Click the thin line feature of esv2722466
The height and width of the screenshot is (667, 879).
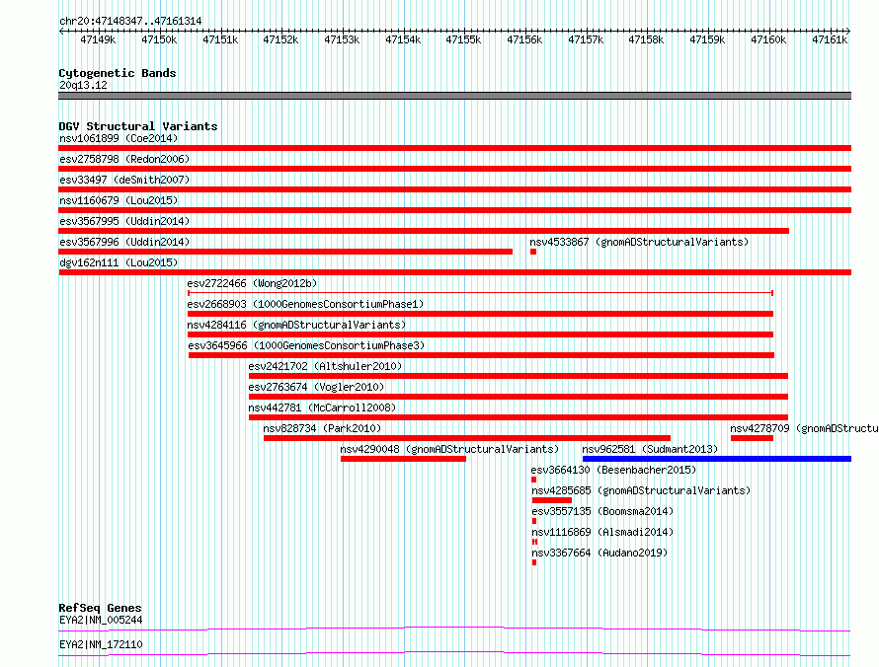coord(480,293)
